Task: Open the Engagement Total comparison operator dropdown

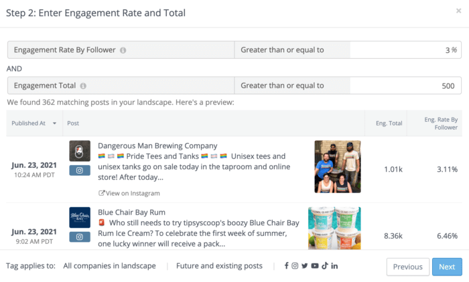Action: click(x=291, y=86)
